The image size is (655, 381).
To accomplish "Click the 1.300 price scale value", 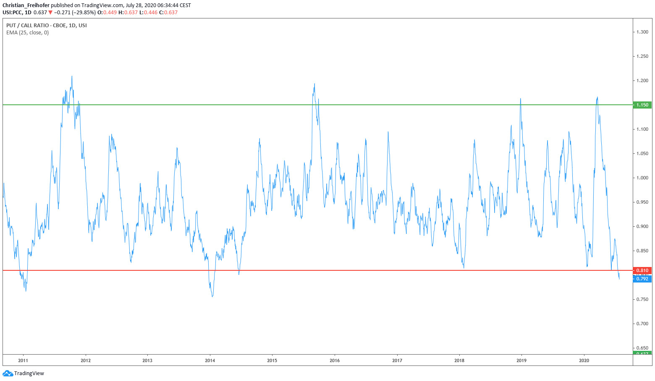I will (x=642, y=32).
